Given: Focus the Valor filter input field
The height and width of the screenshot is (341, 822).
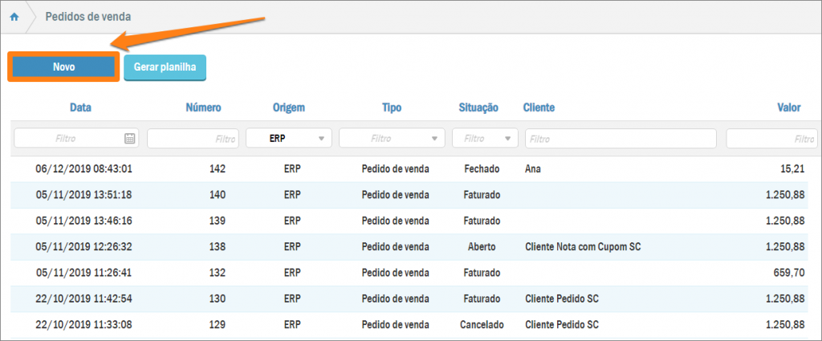Looking at the screenshot, I should pos(771,139).
